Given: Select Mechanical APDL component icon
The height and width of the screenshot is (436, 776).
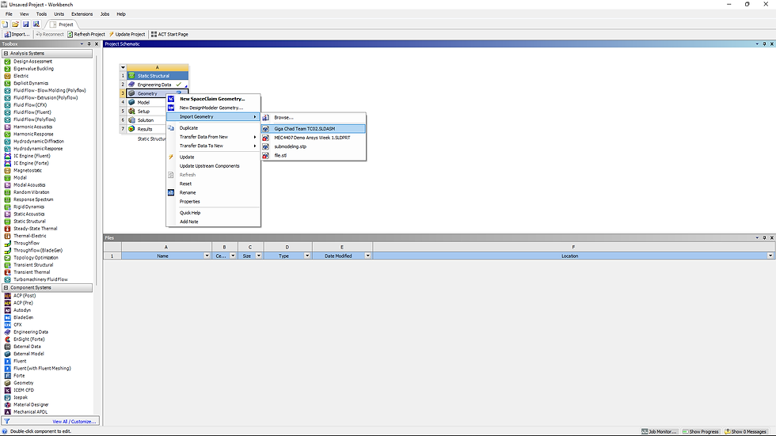Looking at the screenshot, I should click(x=7, y=411).
